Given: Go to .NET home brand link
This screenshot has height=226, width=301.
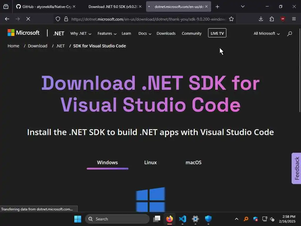Looking at the screenshot, I should coord(58,34).
